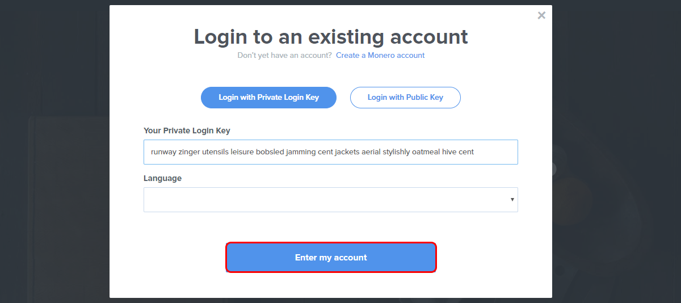Viewport: 681px width, 303px height.
Task: Select Login with Private Login Key
Action: (268, 98)
